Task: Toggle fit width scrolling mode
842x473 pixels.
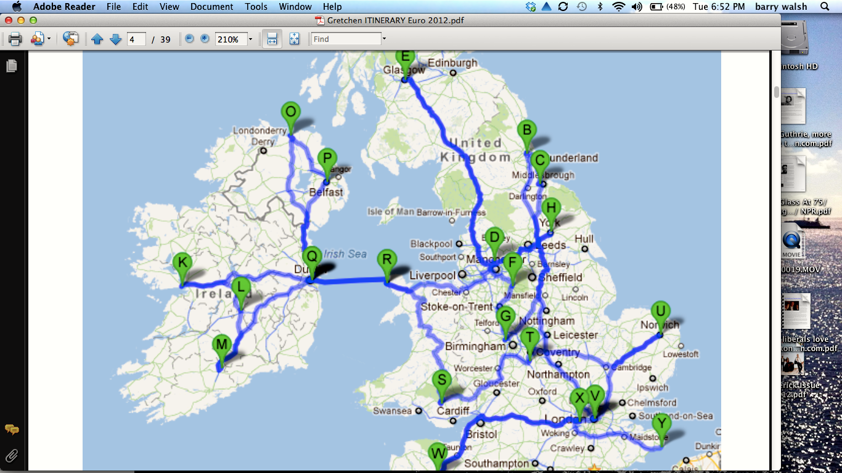Action: (x=271, y=39)
